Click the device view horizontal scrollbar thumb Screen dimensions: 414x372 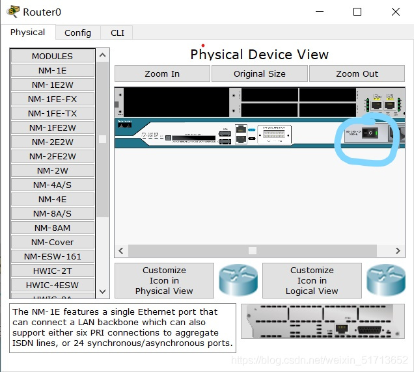(x=253, y=250)
